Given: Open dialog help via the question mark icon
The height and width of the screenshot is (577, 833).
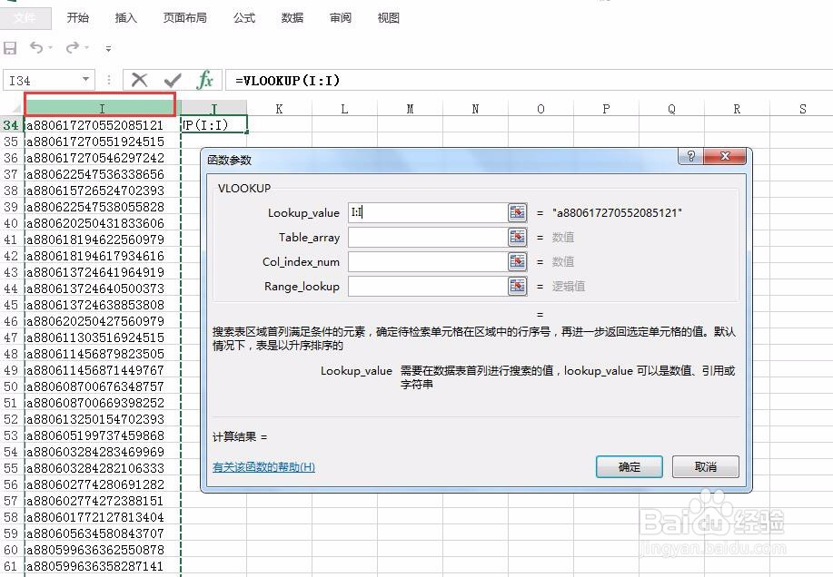Looking at the screenshot, I should [x=690, y=156].
